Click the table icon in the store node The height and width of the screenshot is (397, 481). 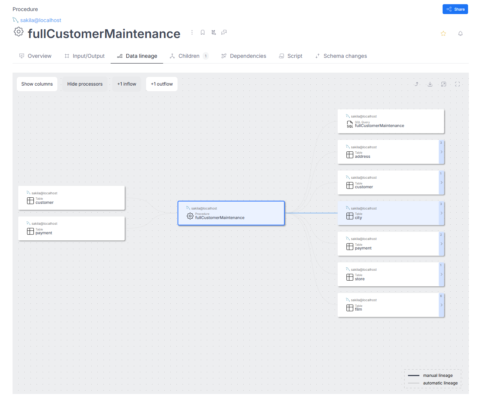coord(350,277)
